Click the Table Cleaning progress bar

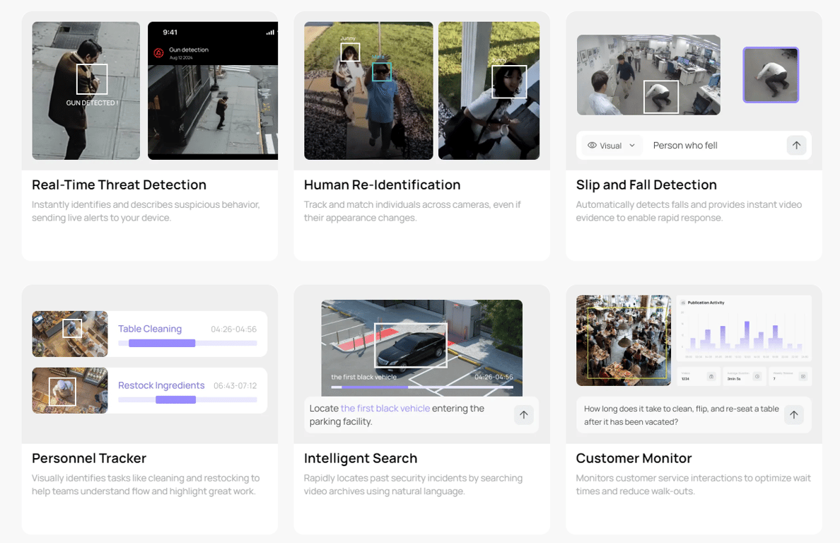pos(187,343)
